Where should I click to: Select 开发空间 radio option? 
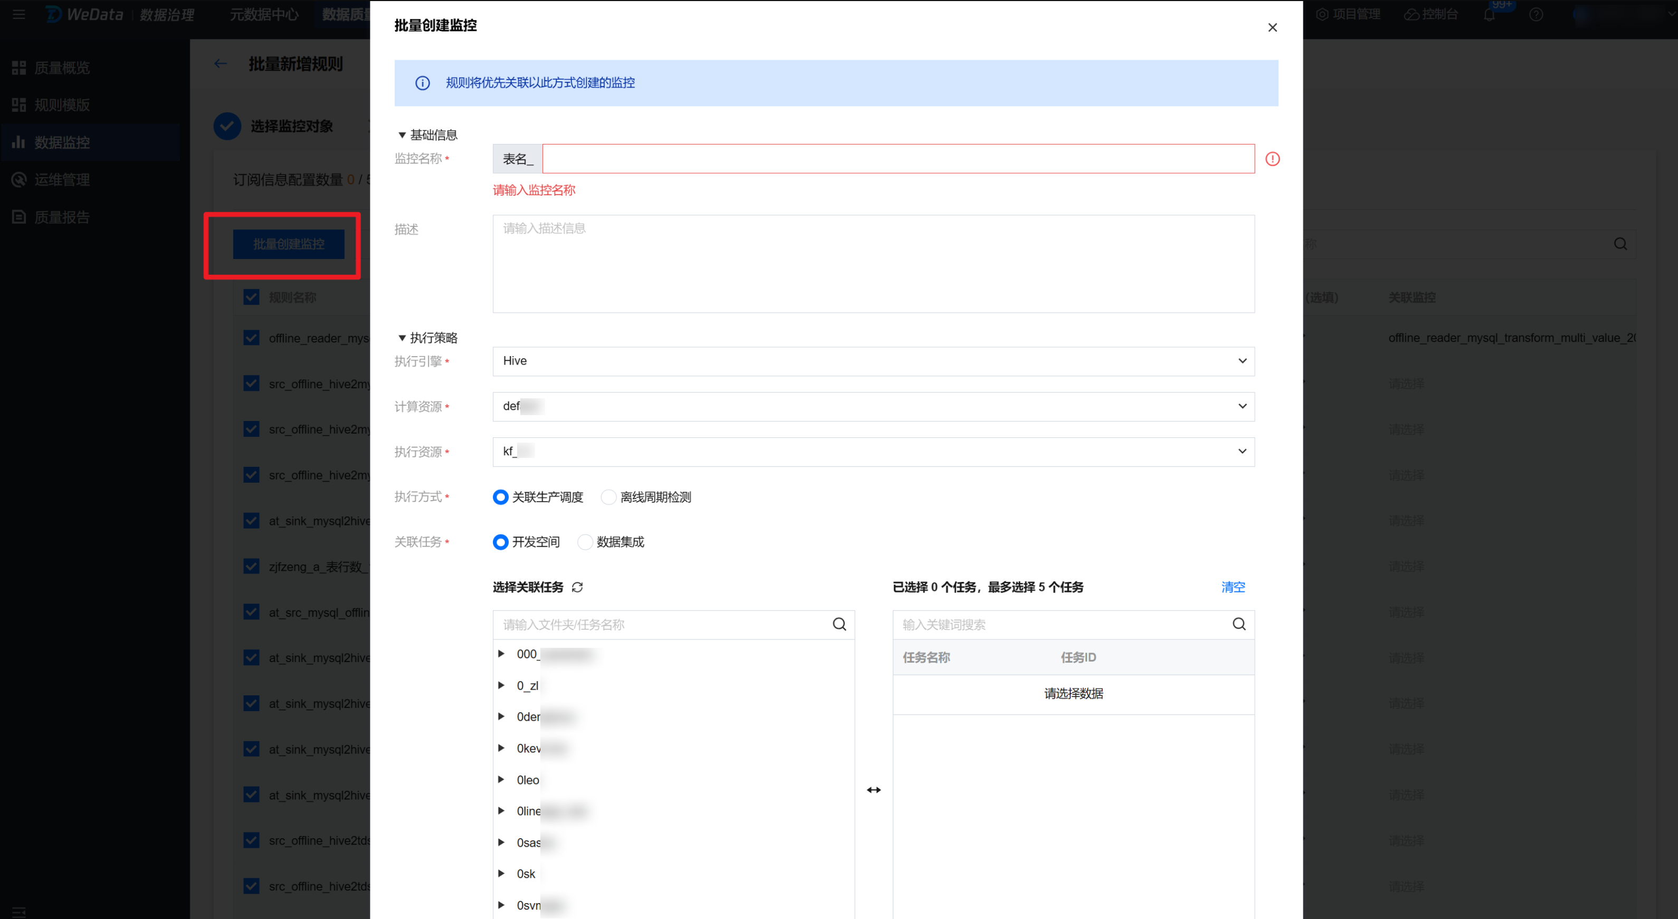[x=500, y=542]
